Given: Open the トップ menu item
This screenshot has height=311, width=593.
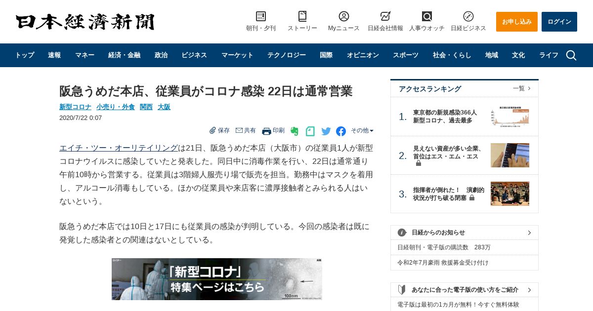Looking at the screenshot, I should tap(25, 55).
